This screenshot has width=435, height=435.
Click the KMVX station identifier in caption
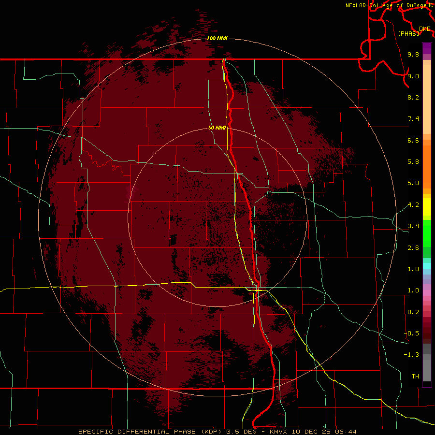[x=279, y=432]
